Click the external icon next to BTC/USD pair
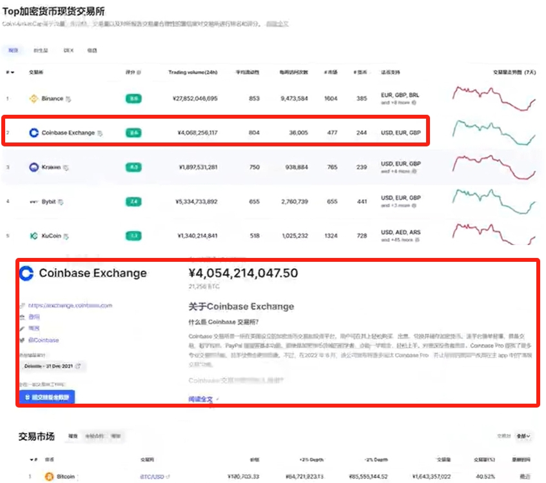This screenshot has width=546, height=483. 168,477
